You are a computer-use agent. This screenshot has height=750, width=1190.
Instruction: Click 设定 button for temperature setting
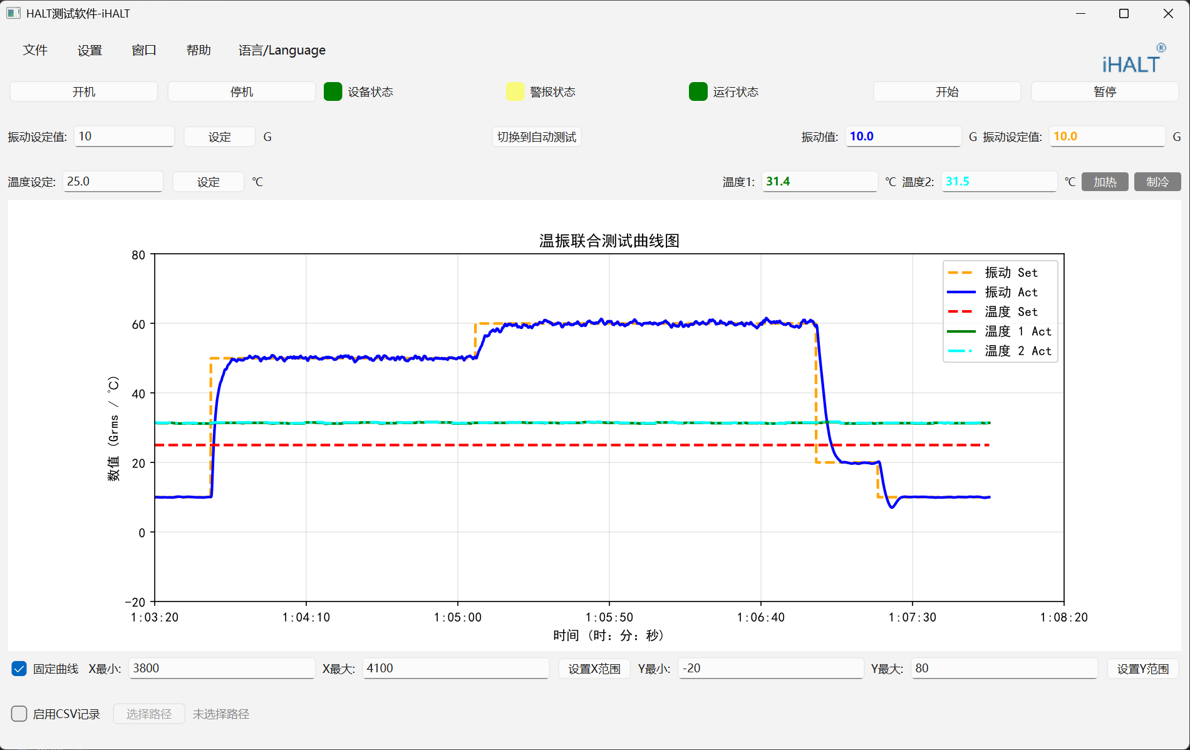[x=209, y=182]
